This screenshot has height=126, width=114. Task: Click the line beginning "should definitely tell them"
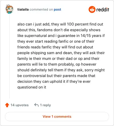click(x=61, y=70)
